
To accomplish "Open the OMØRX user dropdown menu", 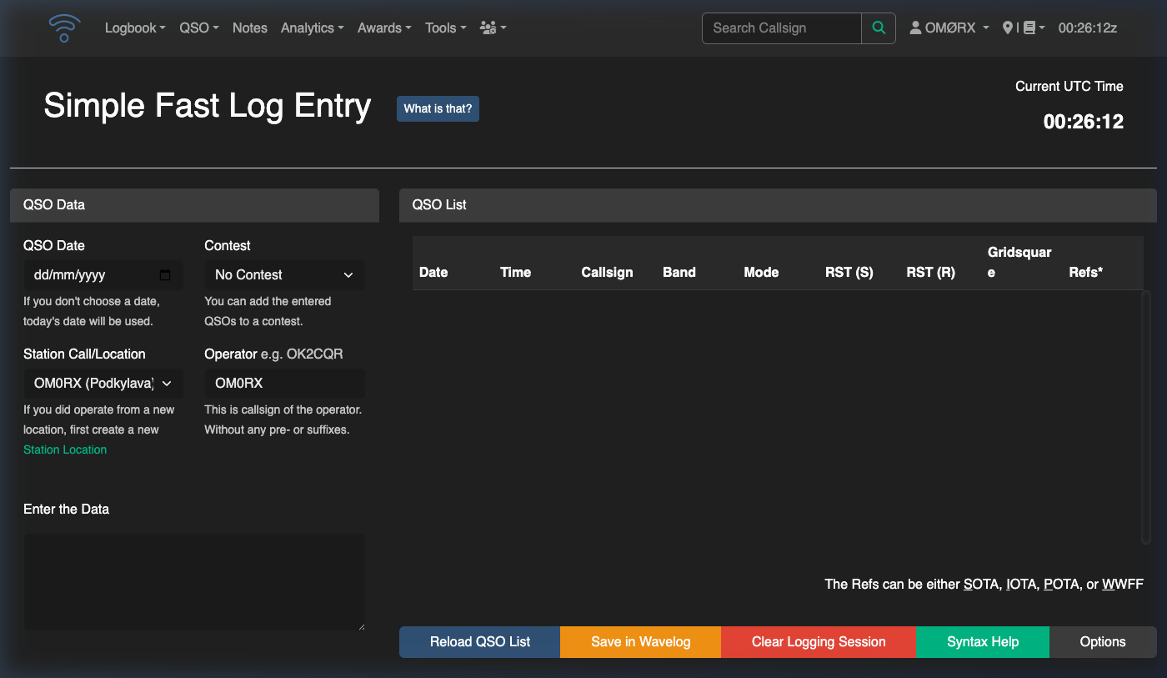I will 949,28.
